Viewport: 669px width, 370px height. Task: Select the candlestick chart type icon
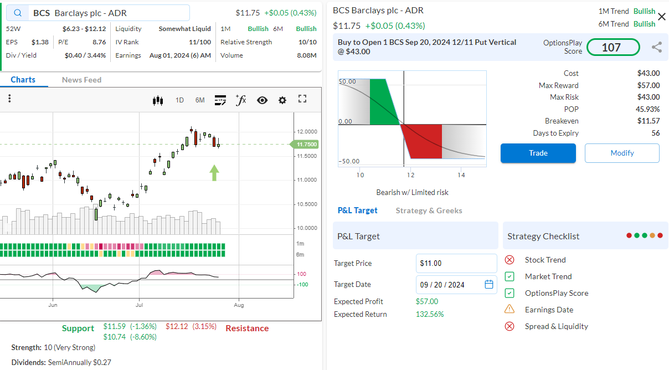[158, 100]
